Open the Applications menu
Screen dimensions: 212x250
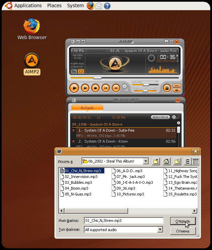point(28,5)
